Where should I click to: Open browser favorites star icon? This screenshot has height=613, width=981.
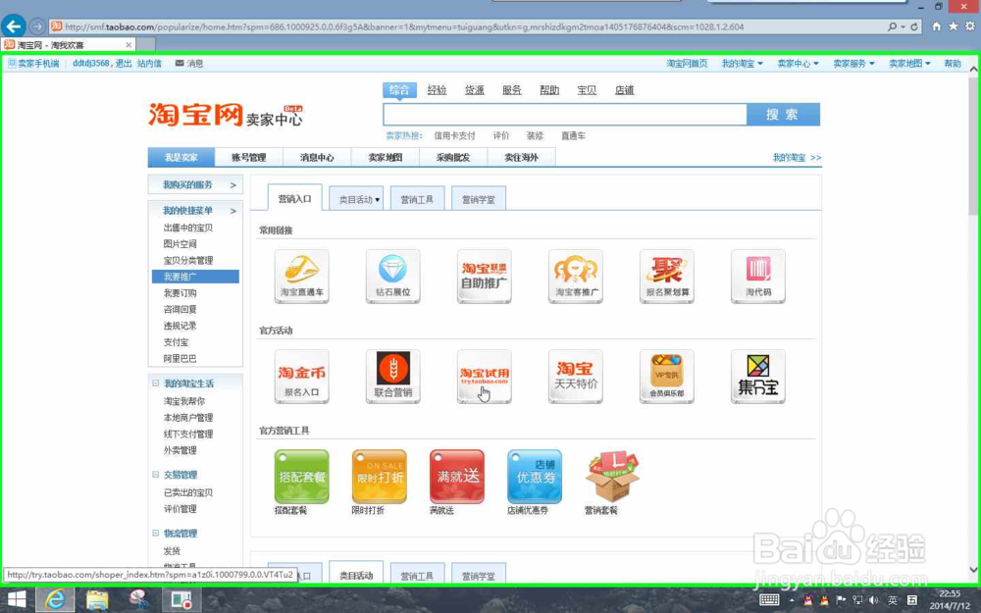(953, 26)
